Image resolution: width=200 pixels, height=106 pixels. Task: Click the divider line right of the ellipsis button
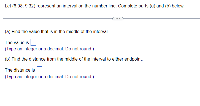click(162, 19)
